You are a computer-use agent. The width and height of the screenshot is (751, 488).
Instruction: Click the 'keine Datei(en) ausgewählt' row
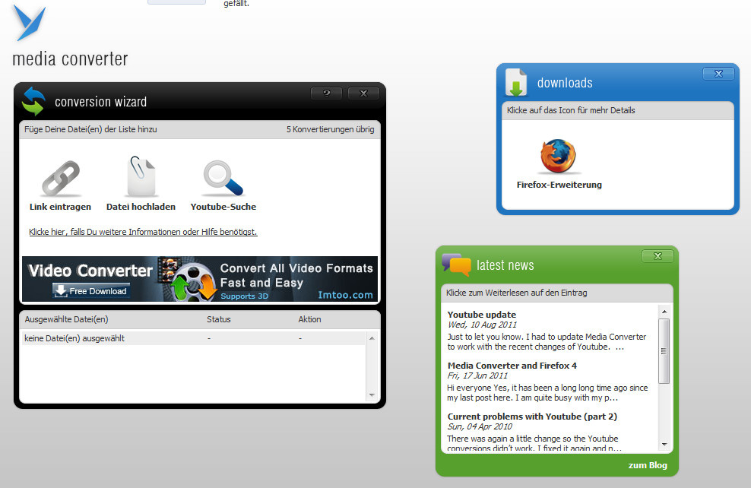194,338
